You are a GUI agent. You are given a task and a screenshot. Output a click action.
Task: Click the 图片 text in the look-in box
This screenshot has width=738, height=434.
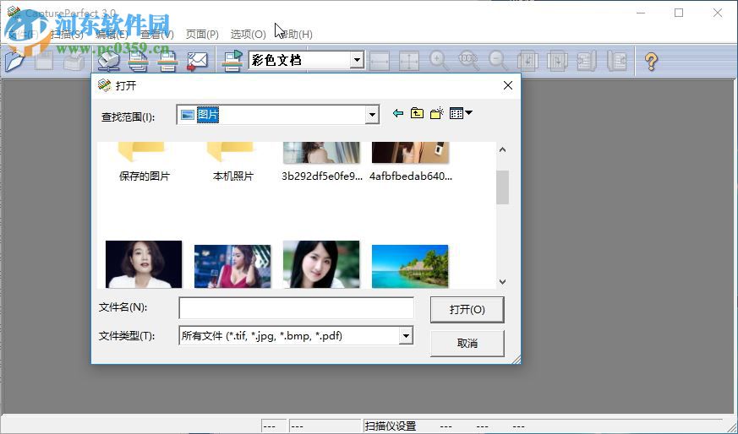click(x=208, y=115)
